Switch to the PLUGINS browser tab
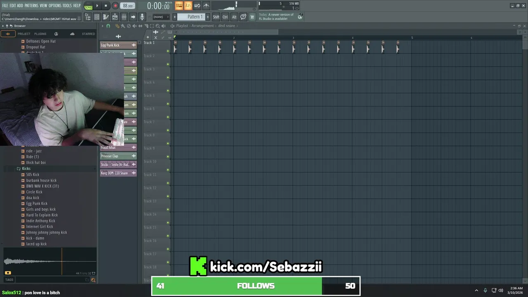 pyautogui.click(x=40, y=34)
